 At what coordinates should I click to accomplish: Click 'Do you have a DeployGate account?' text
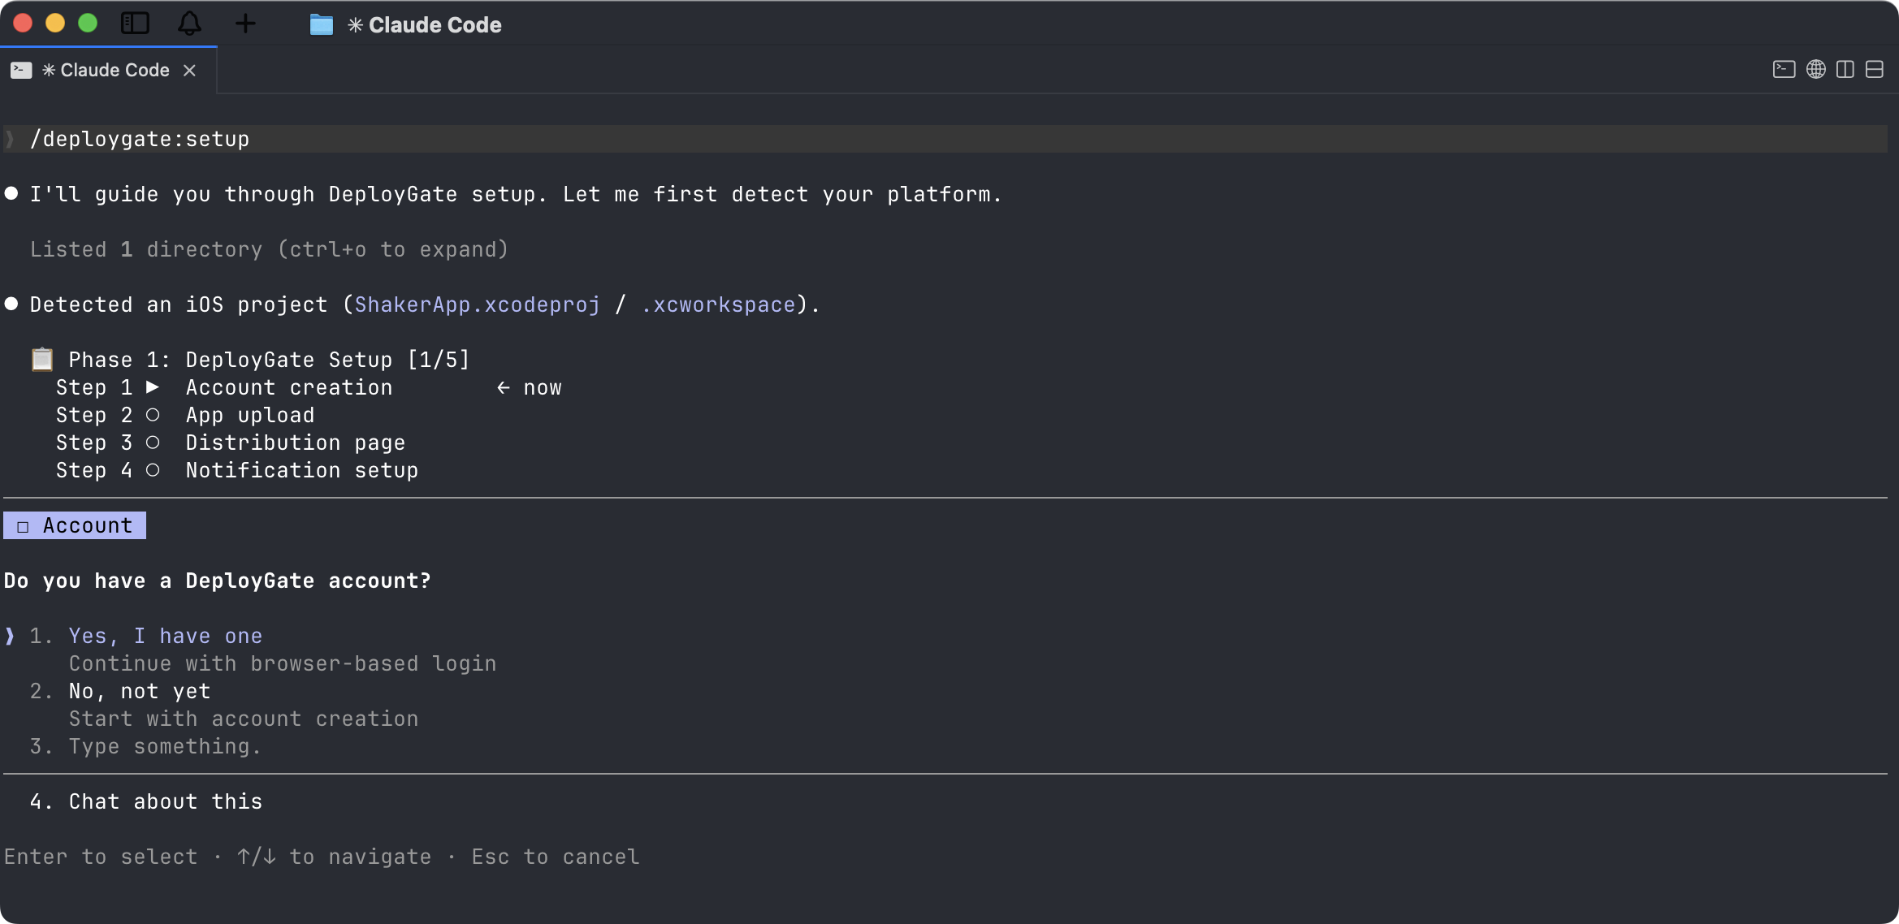tap(218, 581)
